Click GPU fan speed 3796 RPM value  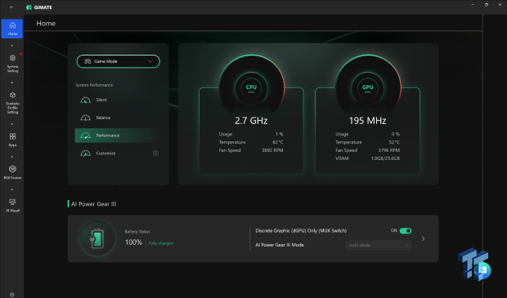point(389,150)
